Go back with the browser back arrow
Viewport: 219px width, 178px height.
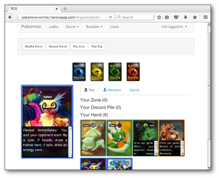[10, 17]
